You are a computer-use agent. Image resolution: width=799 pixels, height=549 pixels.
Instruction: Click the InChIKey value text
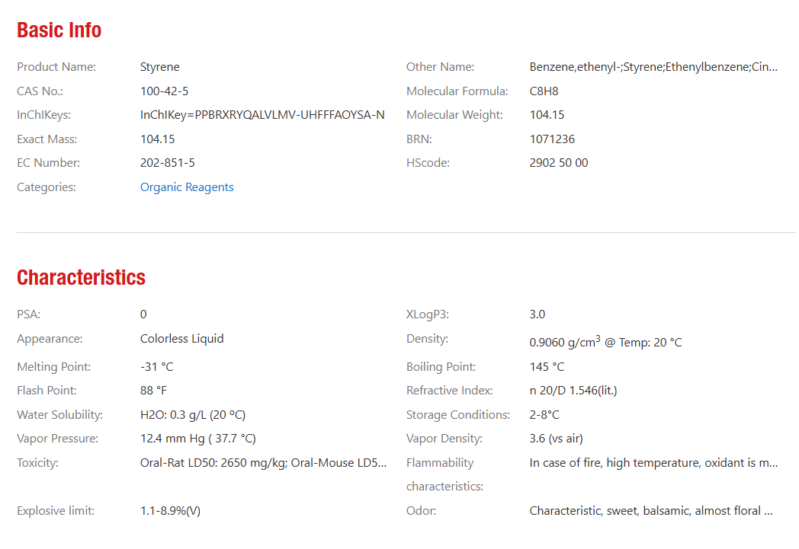click(262, 115)
